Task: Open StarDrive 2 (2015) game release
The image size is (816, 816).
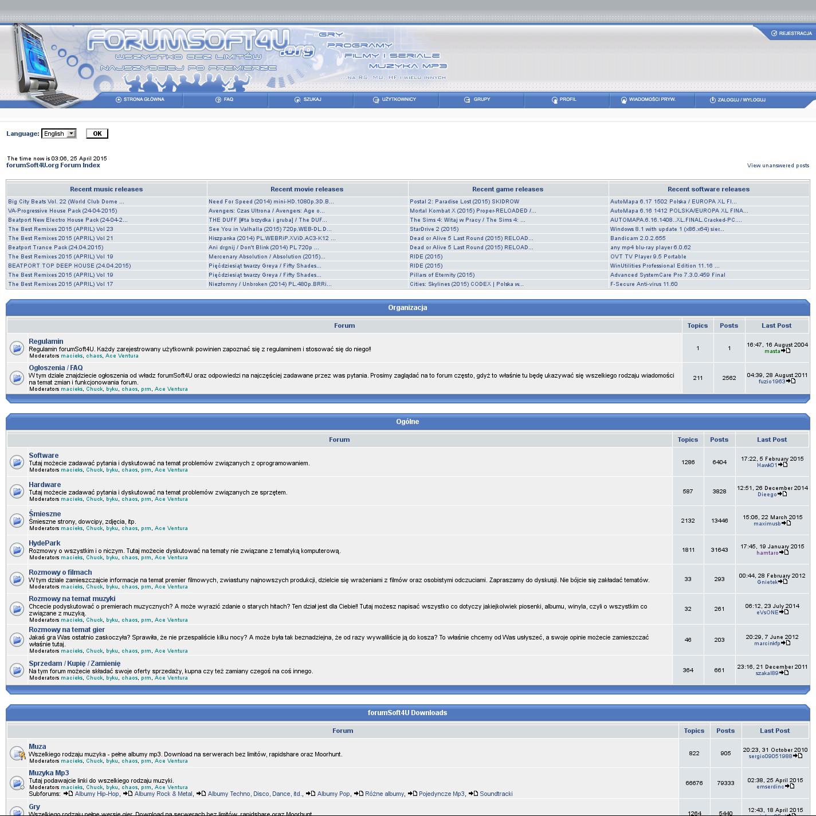Action: click(x=434, y=229)
